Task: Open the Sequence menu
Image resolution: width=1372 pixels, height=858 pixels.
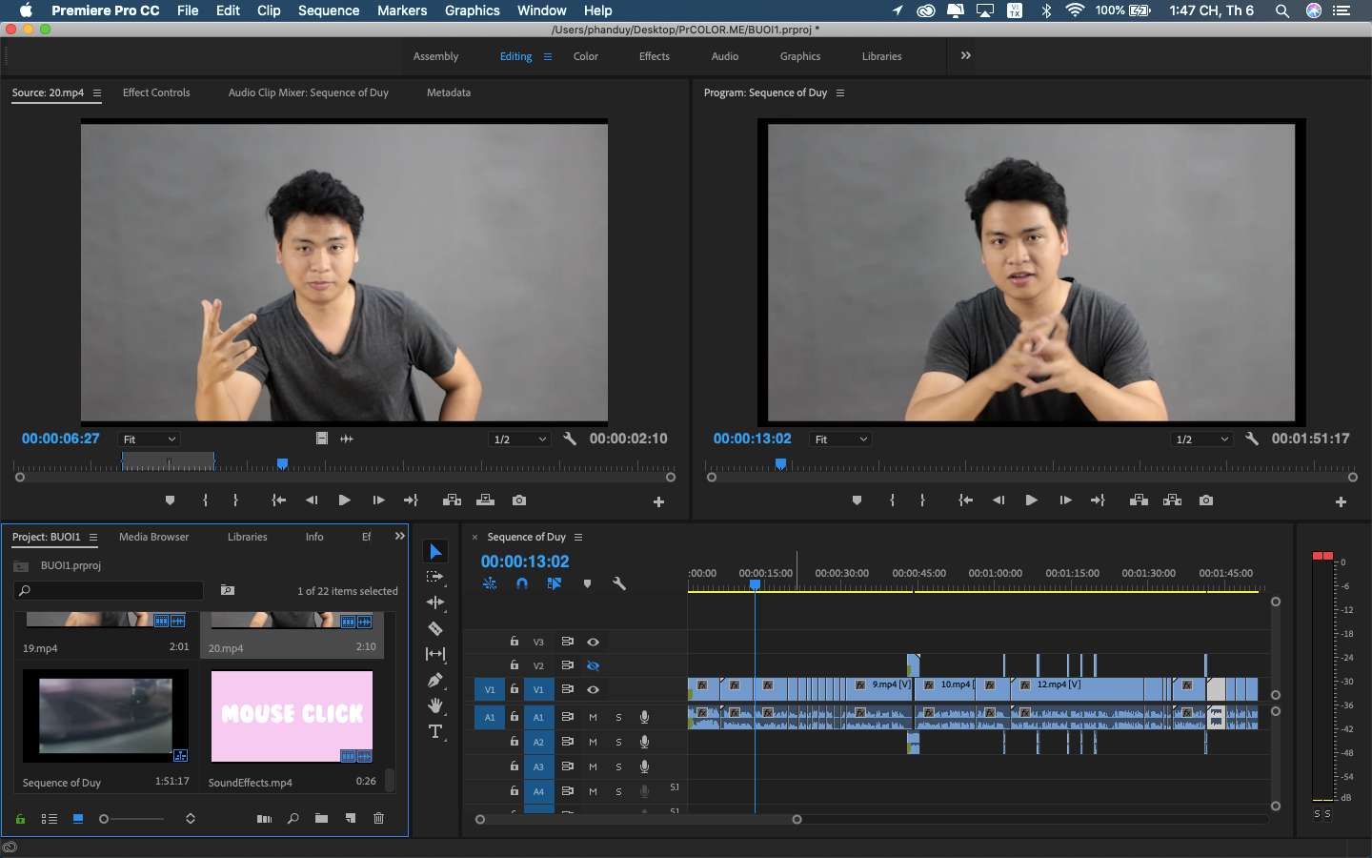Action: (329, 10)
